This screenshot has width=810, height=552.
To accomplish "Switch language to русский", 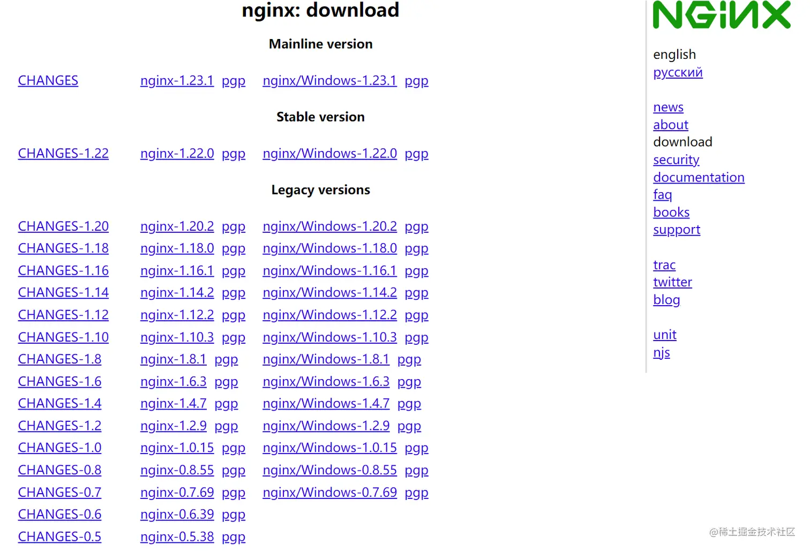I will [678, 72].
